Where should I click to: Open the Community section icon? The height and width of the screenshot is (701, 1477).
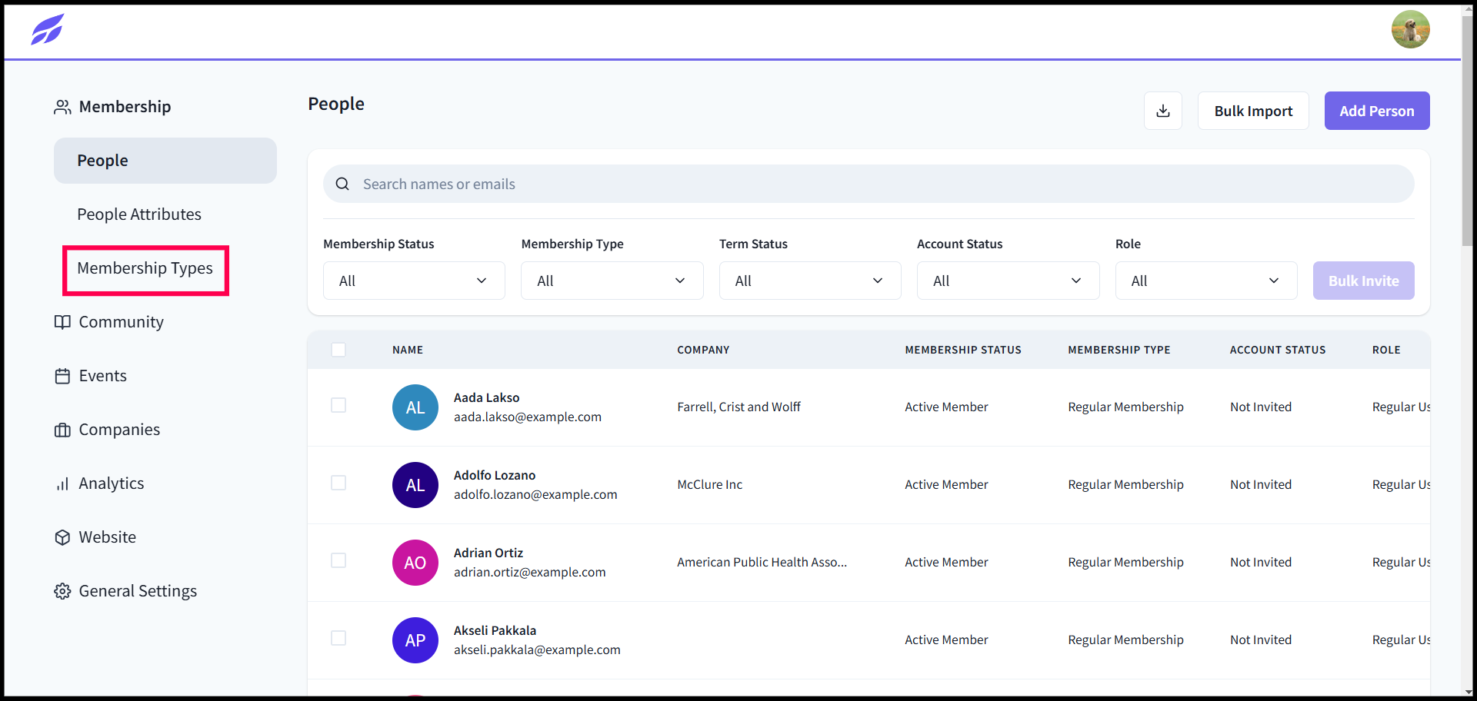tap(62, 322)
